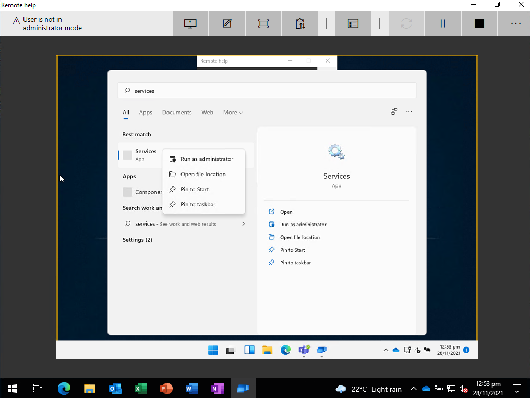
Task: Click the select monitor icon in Remote help toolbar
Action: (x=190, y=23)
